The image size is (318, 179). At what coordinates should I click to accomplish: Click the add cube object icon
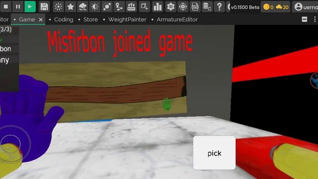coord(145,6)
